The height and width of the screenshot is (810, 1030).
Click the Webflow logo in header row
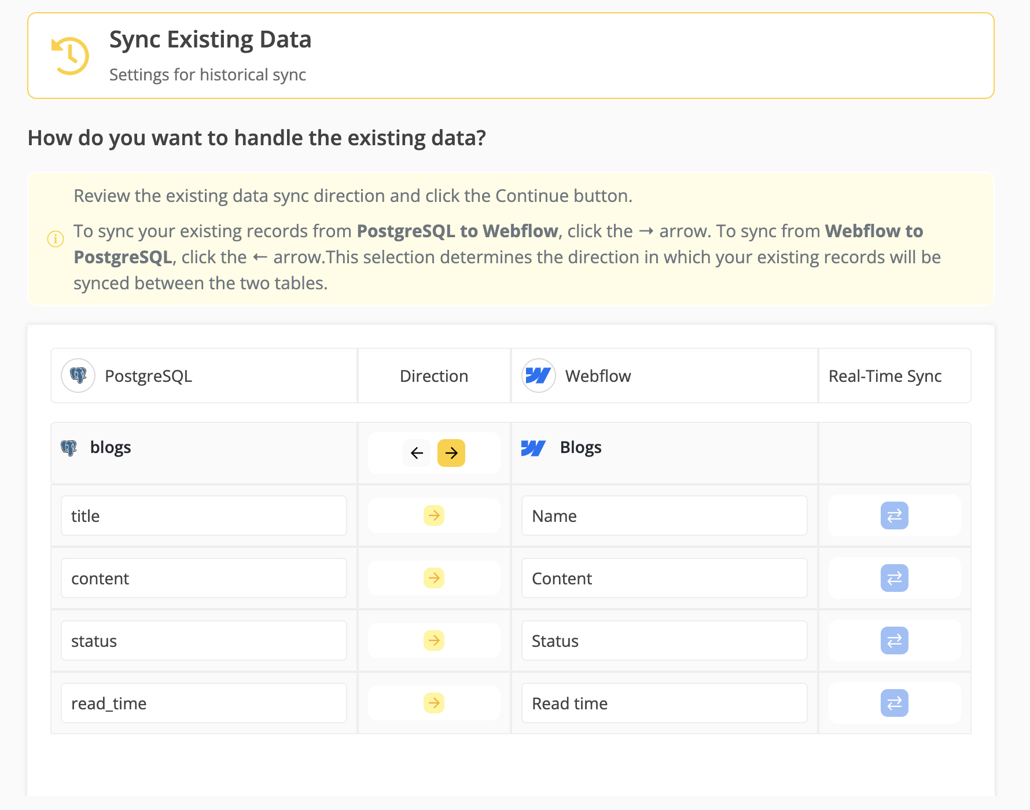click(539, 375)
